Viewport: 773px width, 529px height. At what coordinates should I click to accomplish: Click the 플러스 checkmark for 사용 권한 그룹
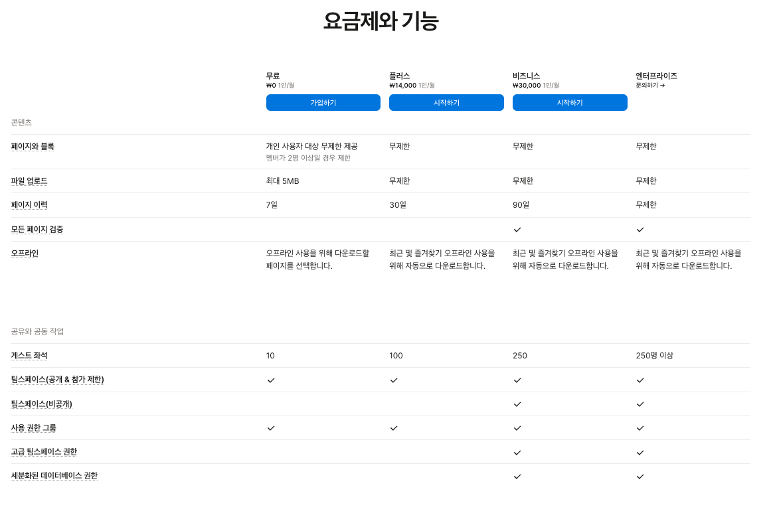click(394, 427)
